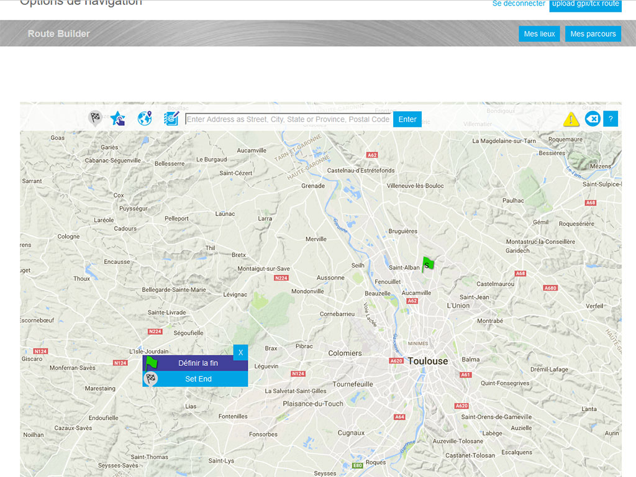Select the Montastruc-la-Conseillère label
The height and width of the screenshot is (477, 636).
541,242
